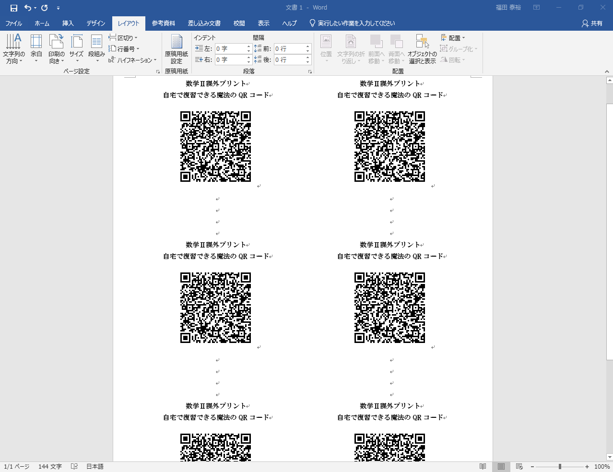Screen dimensions: 613x472
Task: Click the zoom in plus button
Action: pos(587,467)
